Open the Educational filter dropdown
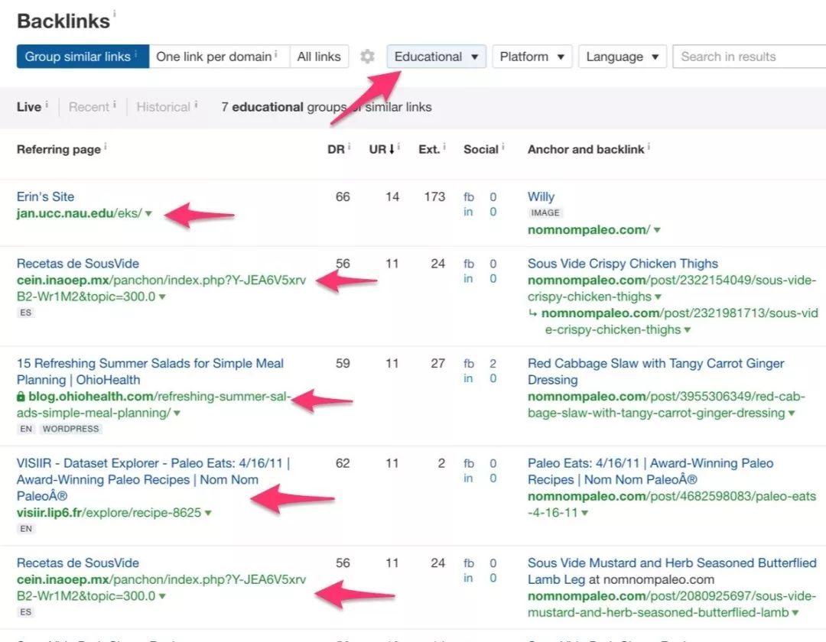The height and width of the screenshot is (642, 826). tap(436, 57)
